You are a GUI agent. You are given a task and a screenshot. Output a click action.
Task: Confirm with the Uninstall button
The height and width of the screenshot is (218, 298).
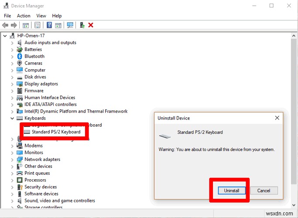[x=232, y=191]
